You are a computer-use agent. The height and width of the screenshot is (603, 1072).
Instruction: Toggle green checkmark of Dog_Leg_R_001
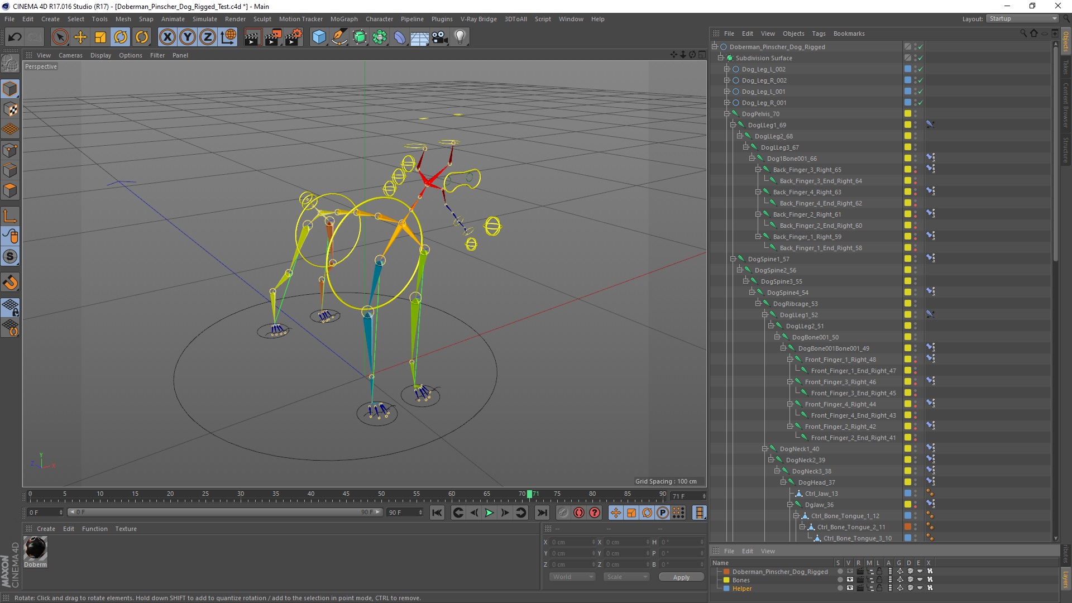[x=920, y=103]
